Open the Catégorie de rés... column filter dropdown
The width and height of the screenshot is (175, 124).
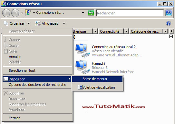pyautogui.click(x=165, y=31)
